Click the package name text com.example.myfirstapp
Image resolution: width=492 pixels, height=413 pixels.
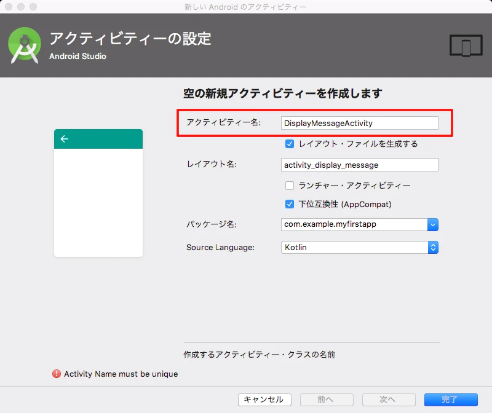click(330, 224)
